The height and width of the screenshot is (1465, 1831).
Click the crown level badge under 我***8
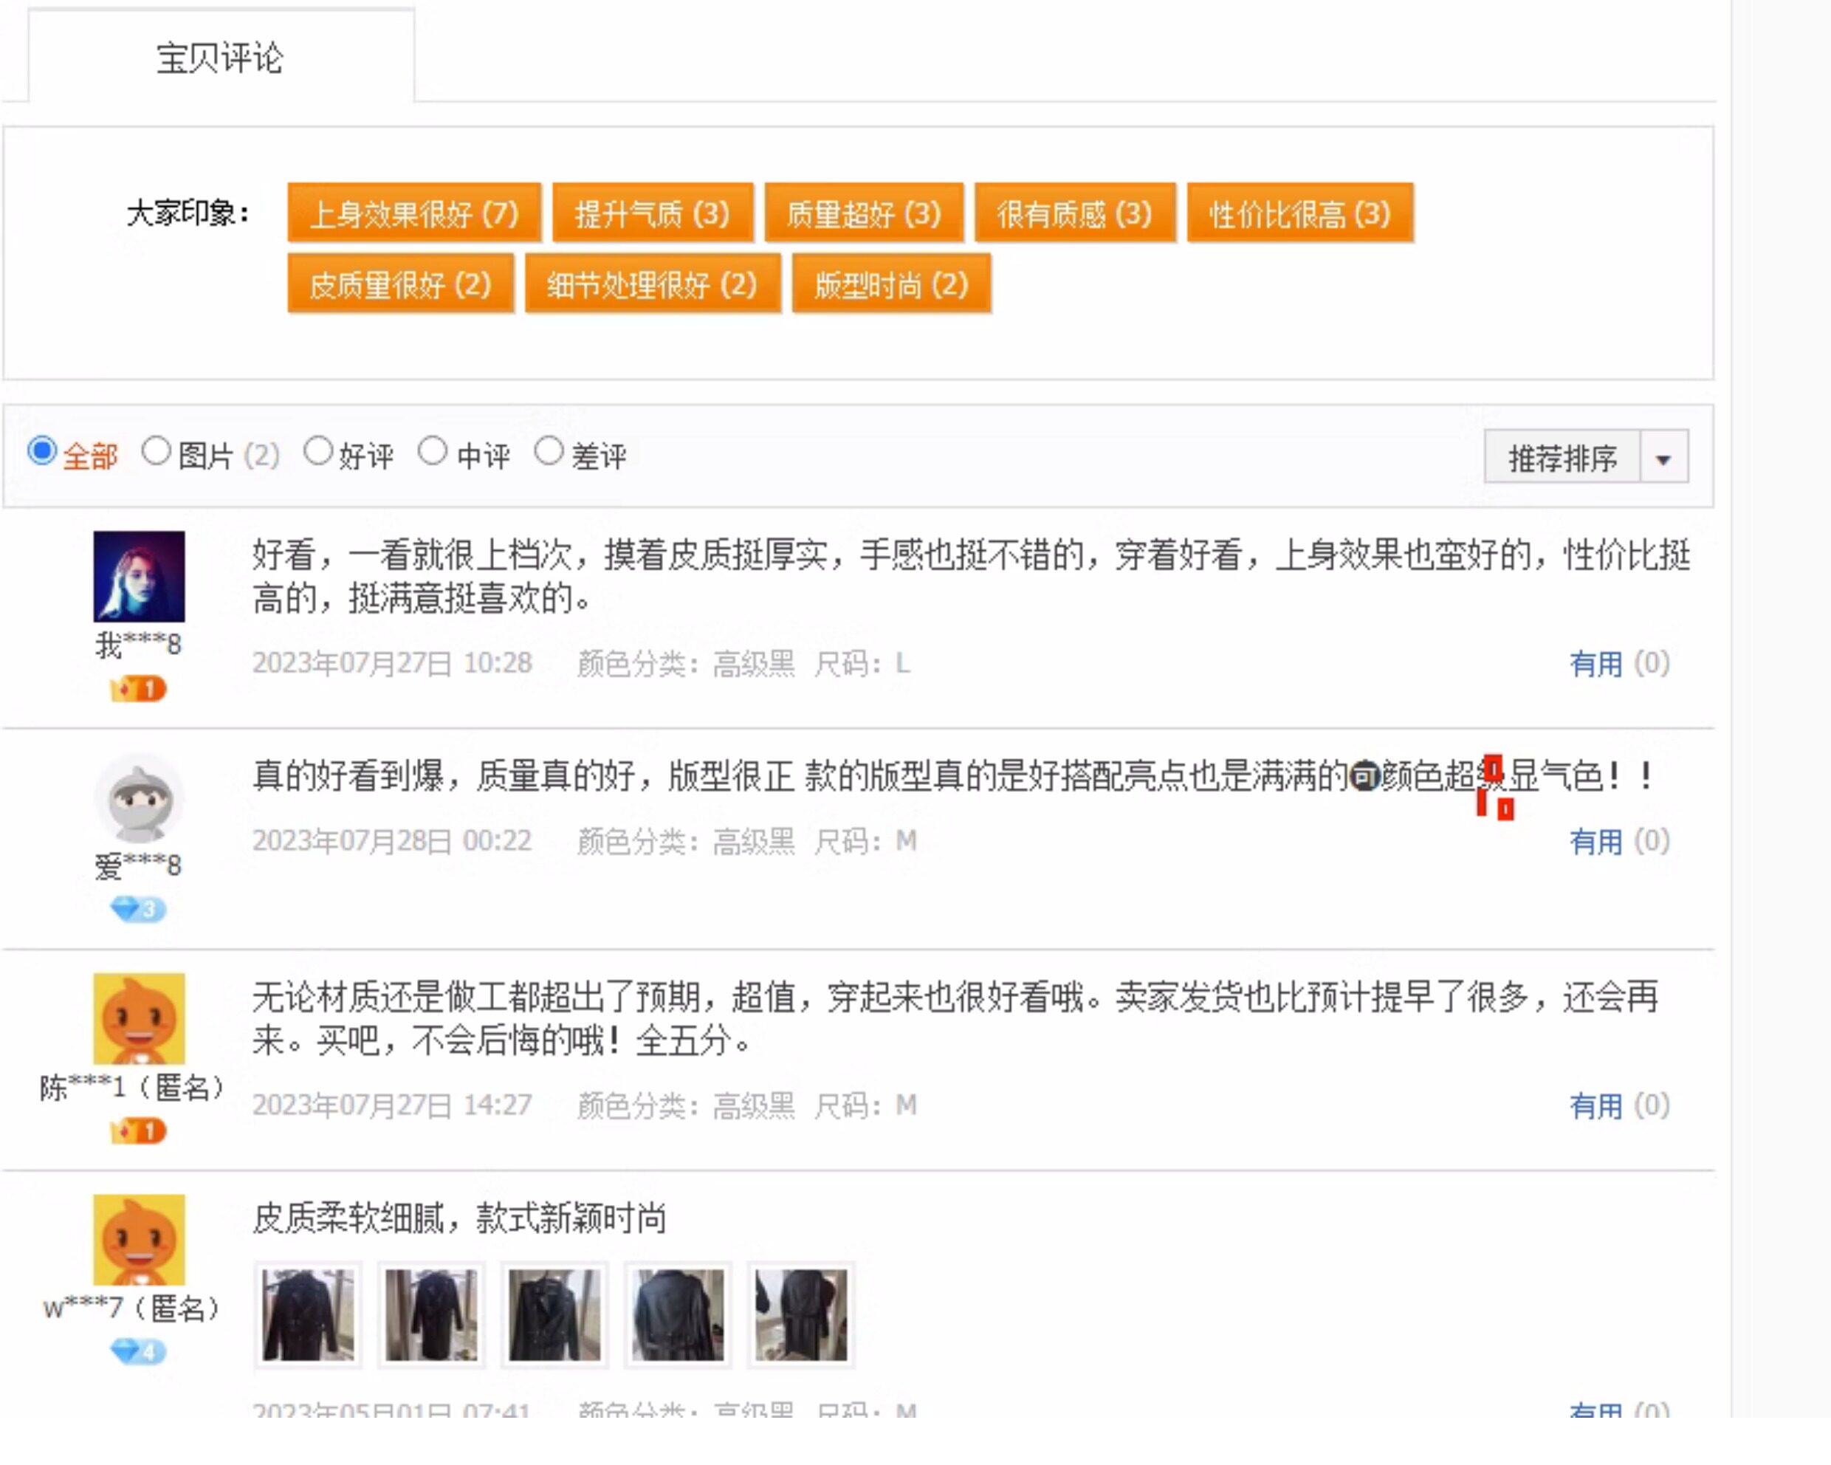(138, 689)
